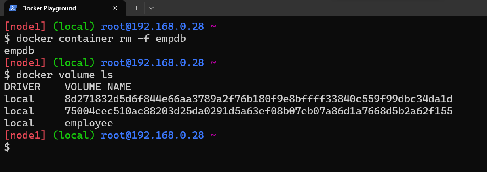487x172 pixels.
Task: Expand the new tab profile dropdown chevron
Action: tap(151, 8)
